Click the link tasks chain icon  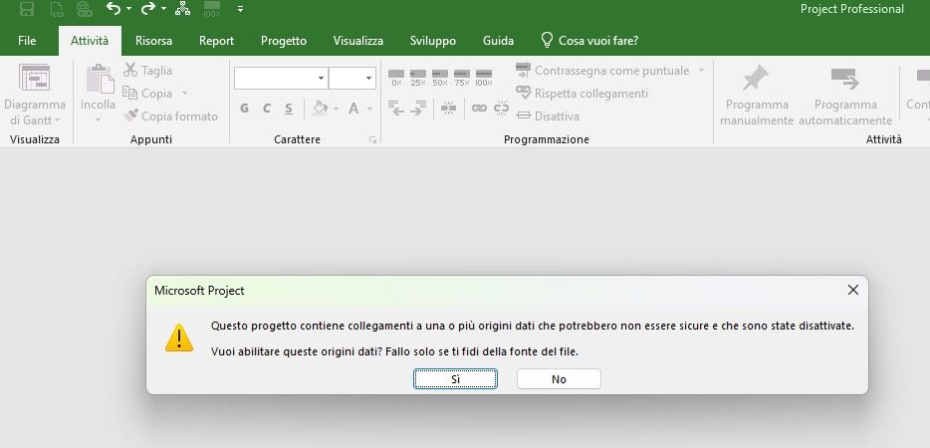(479, 109)
